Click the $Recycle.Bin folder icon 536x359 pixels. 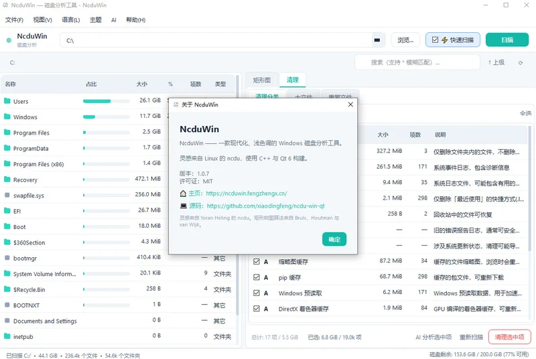point(7,289)
